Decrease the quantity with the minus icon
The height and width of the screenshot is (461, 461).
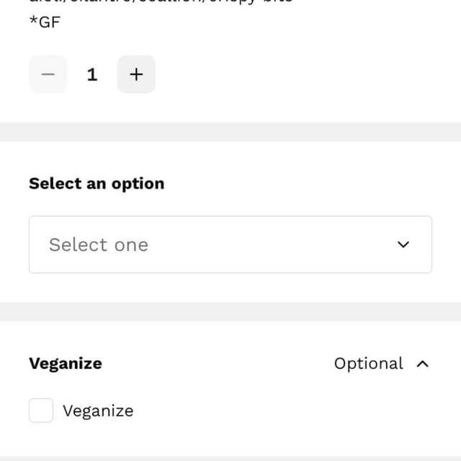[48, 74]
